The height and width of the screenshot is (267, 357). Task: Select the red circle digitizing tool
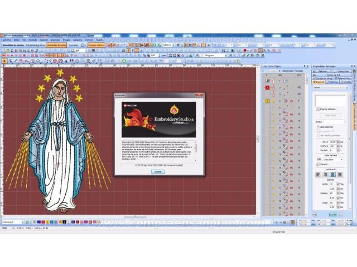coord(55,61)
